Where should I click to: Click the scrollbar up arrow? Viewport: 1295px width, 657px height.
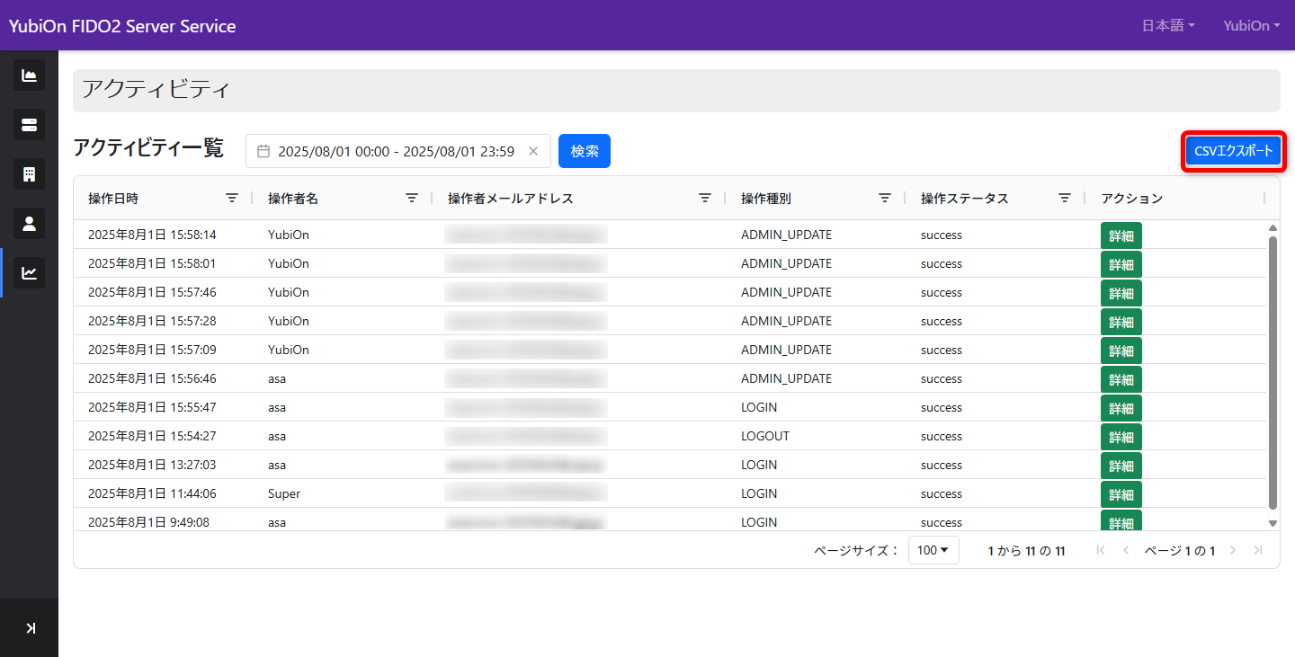point(1273,228)
